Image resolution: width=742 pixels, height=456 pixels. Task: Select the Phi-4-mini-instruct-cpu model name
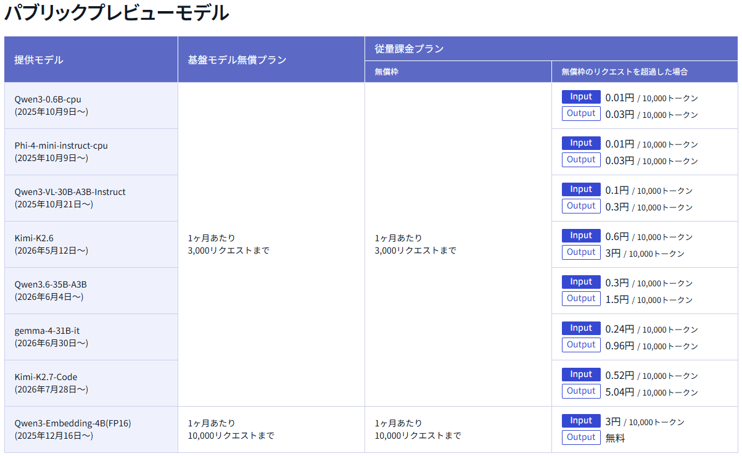point(61,146)
